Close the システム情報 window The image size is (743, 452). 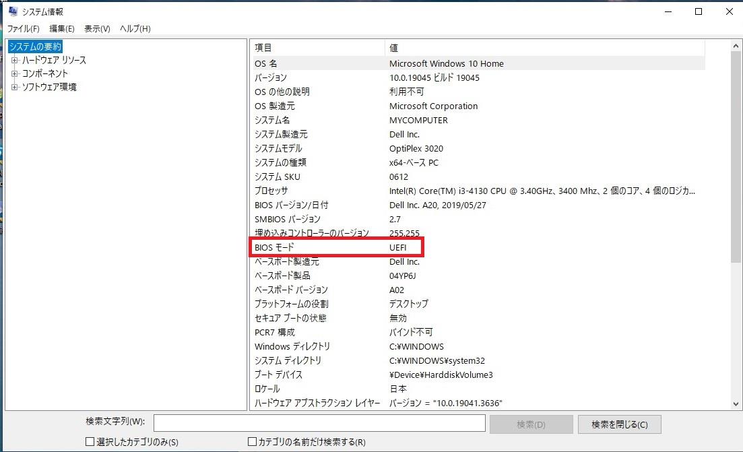[x=730, y=11]
